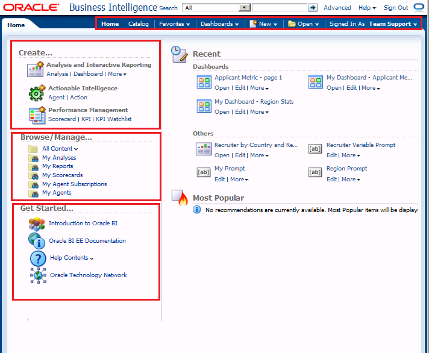Click the Help Contents question mark icon
The width and height of the screenshot is (429, 353).
(x=38, y=258)
